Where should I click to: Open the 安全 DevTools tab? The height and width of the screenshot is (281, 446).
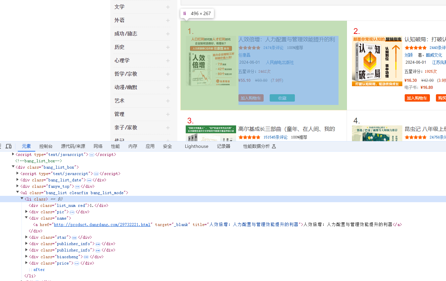click(167, 146)
